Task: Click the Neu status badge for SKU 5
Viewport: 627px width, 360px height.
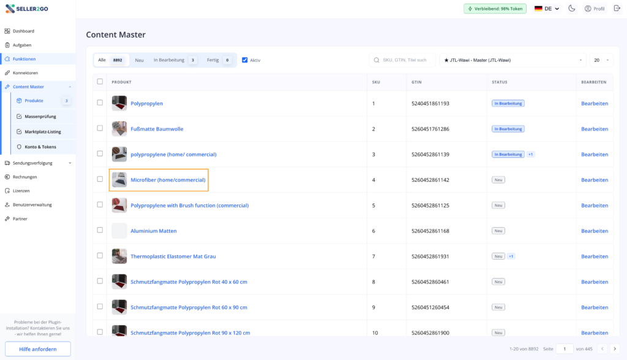Action: 498,205
